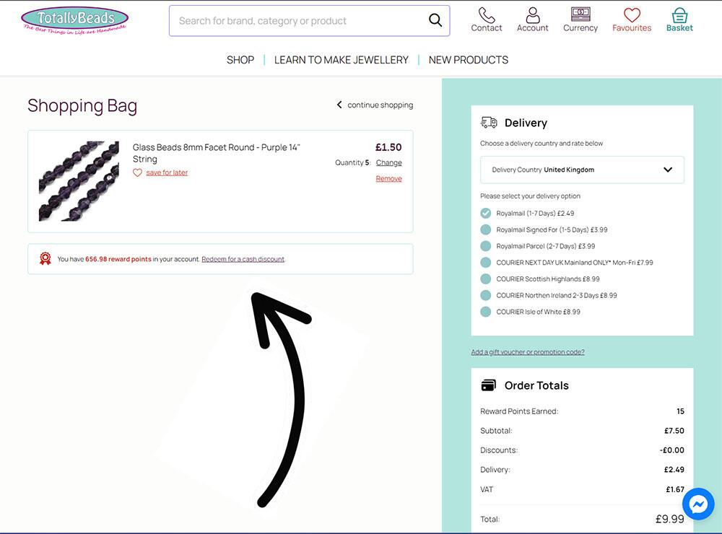Select Royalmail (1-7 Days) £2.49 option

coord(486,213)
